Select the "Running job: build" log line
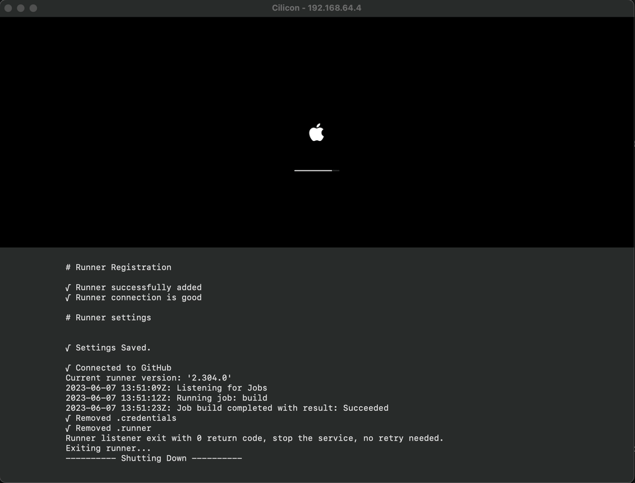635x483 pixels. [x=166, y=398]
